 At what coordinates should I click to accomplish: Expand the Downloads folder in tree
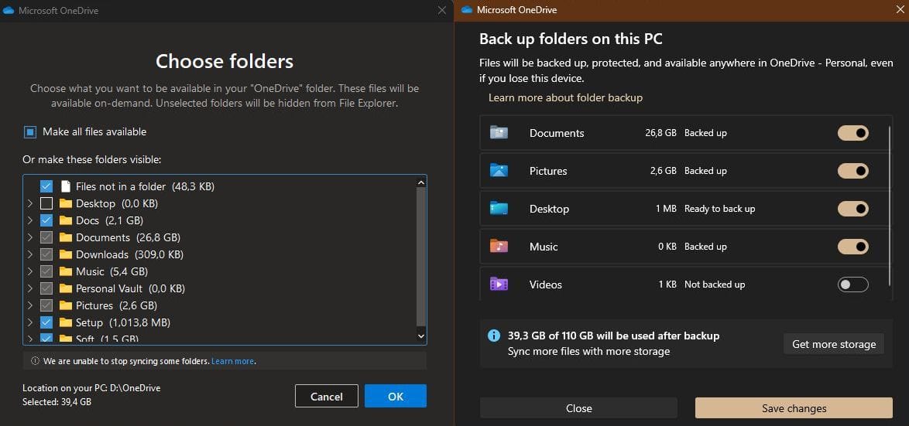[30, 254]
